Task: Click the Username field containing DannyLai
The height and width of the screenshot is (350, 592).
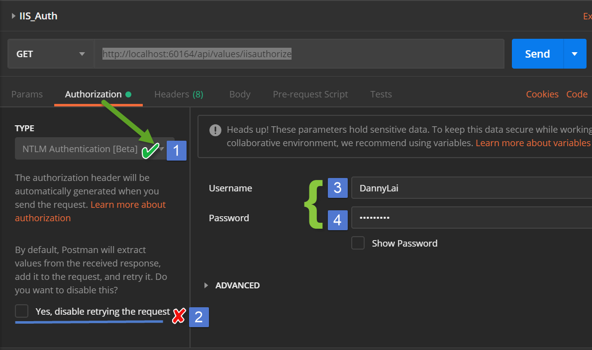Action: [x=472, y=188]
